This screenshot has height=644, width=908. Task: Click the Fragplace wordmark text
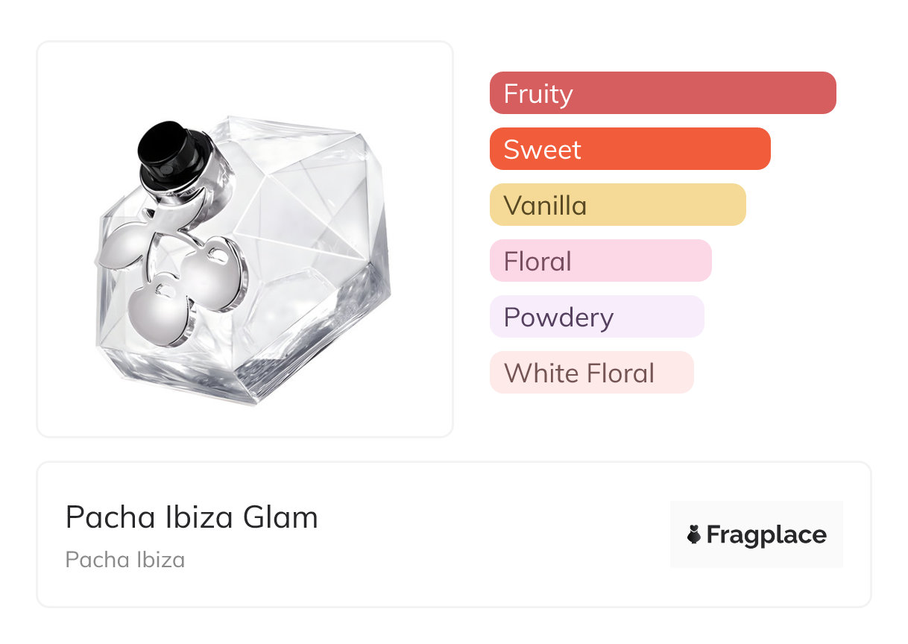tap(766, 534)
